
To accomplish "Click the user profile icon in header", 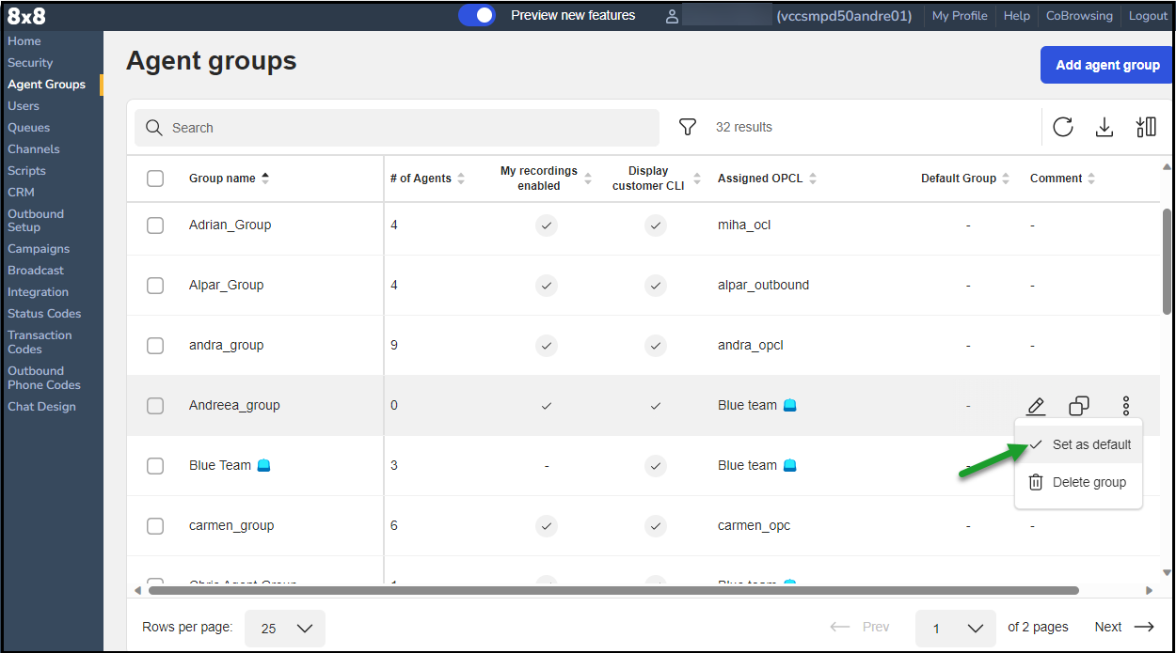I will coord(672,16).
